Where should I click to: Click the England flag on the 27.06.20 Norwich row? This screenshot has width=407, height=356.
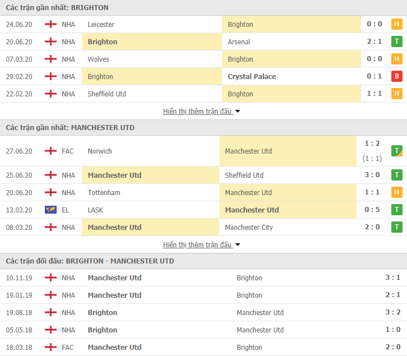click(x=50, y=151)
